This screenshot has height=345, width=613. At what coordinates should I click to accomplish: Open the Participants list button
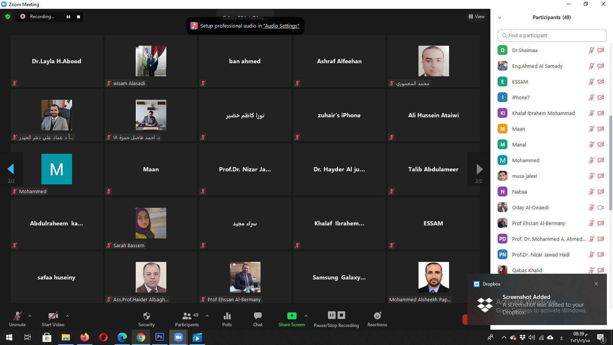187,319
